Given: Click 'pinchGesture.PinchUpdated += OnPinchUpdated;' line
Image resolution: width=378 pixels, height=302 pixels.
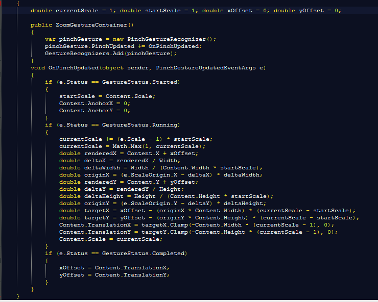Looking at the screenshot, I should point(123,46).
